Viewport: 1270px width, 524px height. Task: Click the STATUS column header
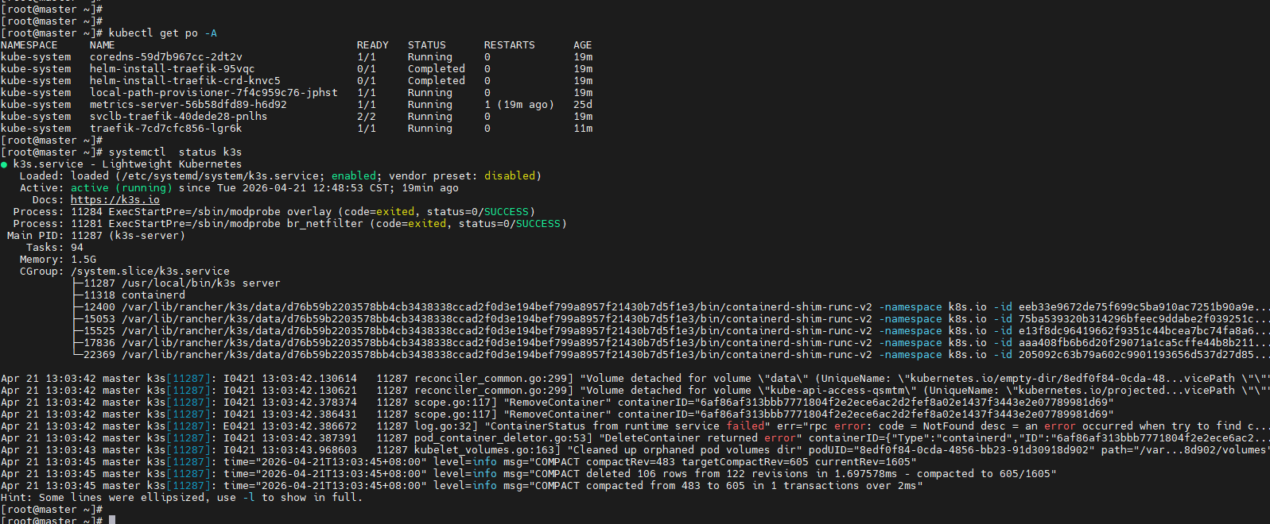pos(427,45)
